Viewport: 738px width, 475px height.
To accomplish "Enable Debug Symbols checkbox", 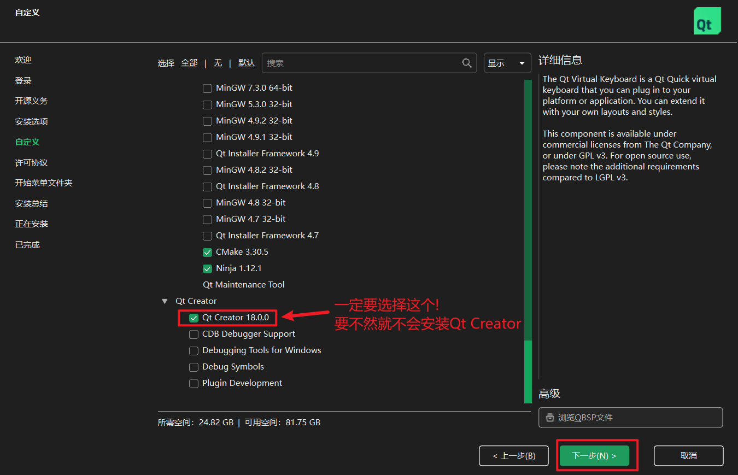I will click(x=194, y=367).
